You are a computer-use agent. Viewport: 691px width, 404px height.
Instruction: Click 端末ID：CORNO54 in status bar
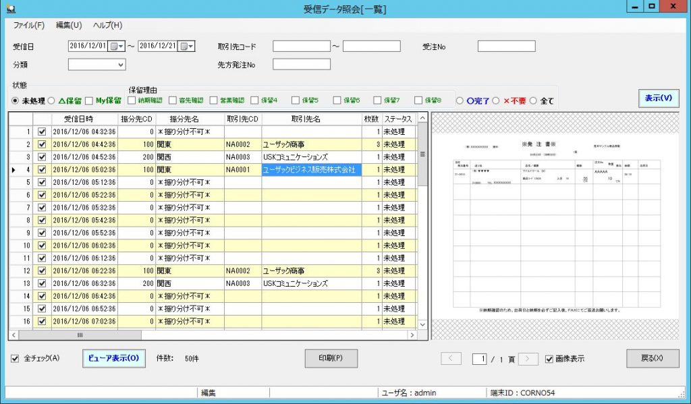(522, 393)
